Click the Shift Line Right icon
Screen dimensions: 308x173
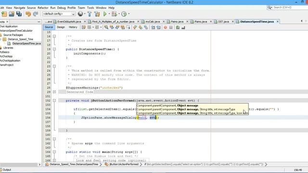click(x=158, y=27)
